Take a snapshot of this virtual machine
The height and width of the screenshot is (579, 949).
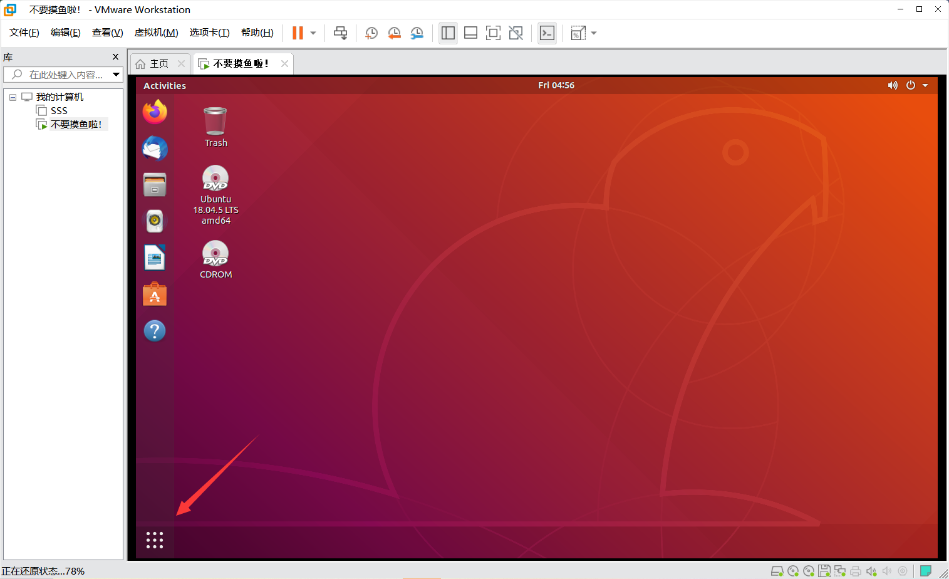(x=371, y=33)
